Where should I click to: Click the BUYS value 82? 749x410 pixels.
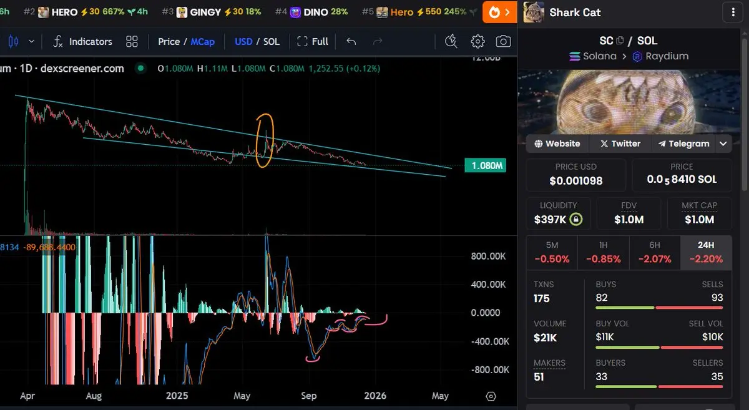coord(602,298)
